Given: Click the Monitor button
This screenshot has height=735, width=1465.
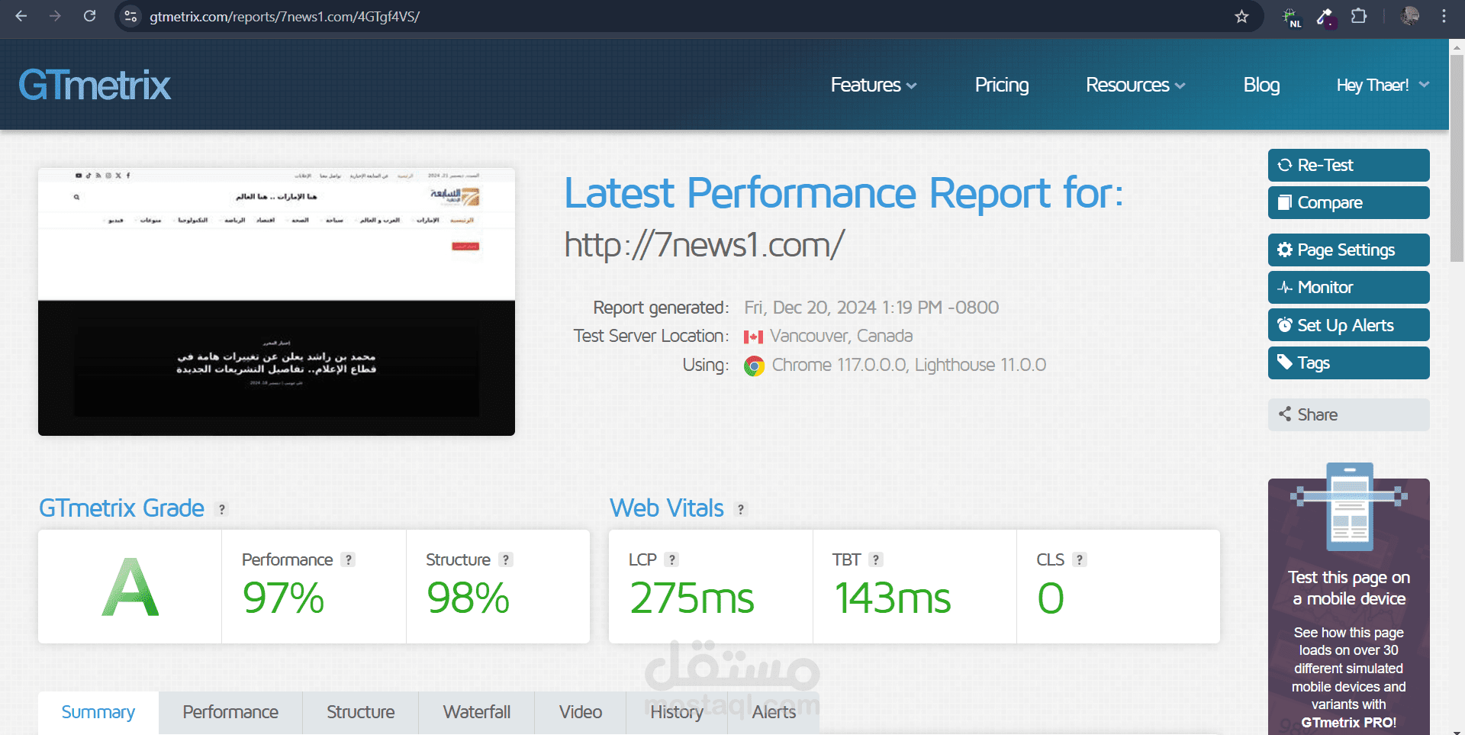Looking at the screenshot, I should pyautogui.click(x=1348, y=287).
